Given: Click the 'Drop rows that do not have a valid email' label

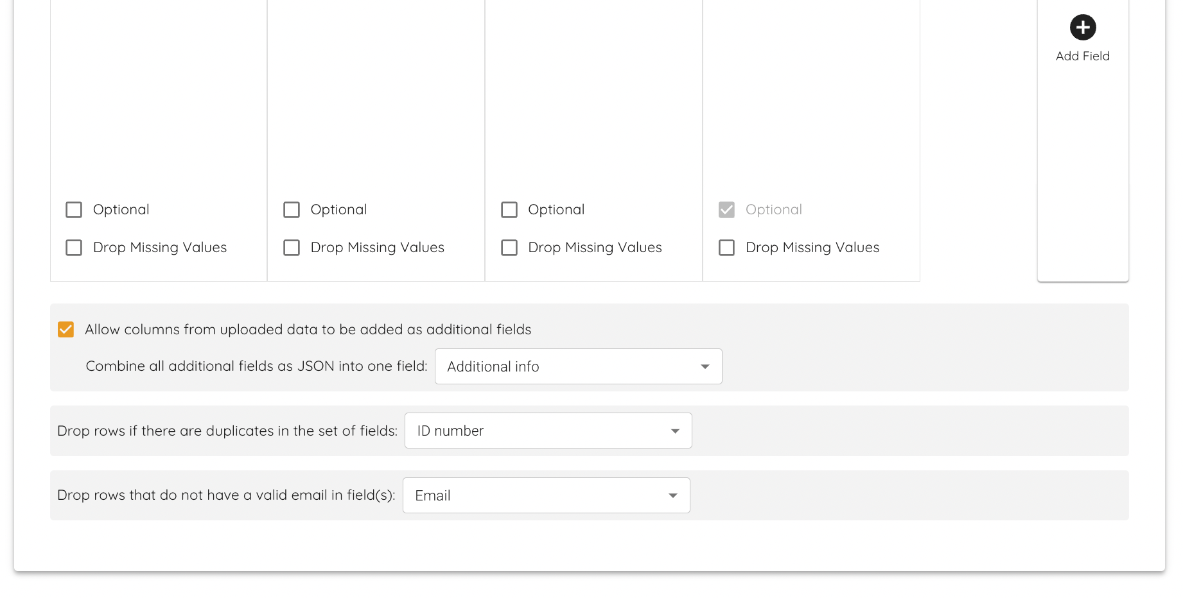Looking at the screenshot, I should 226,495.
